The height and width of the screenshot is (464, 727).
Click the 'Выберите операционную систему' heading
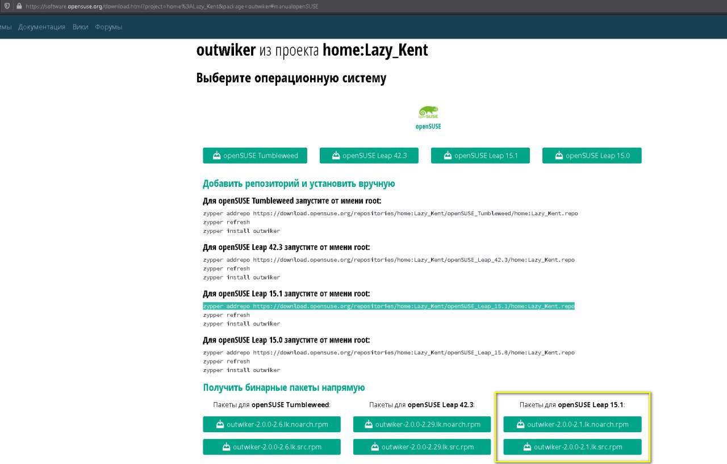coord(291,78)
